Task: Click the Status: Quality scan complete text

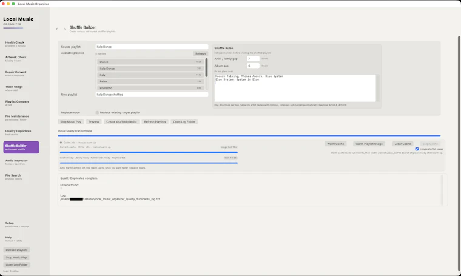Action: (x=75, y=131)
